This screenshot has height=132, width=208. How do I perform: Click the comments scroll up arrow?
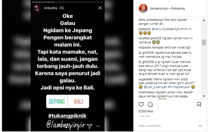click(204, 20)
